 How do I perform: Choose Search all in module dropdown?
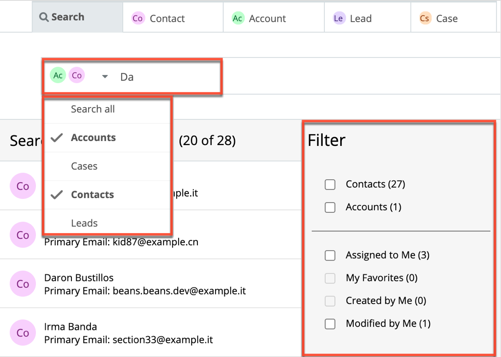(x=93, y=109)
